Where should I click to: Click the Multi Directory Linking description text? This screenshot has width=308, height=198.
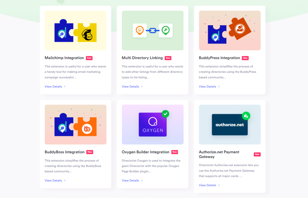click(152, 72)
